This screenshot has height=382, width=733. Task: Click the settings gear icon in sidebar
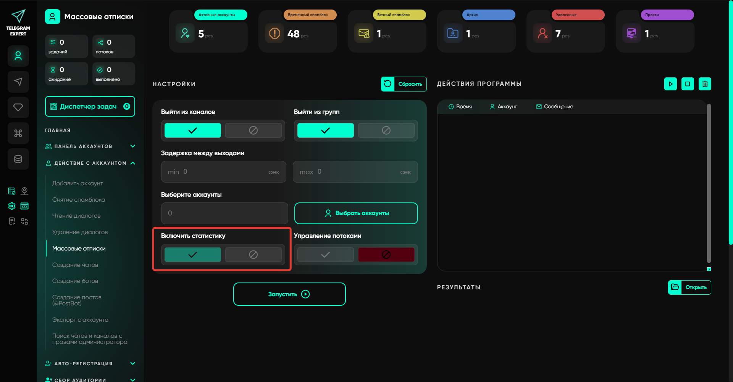pos(12,206)
